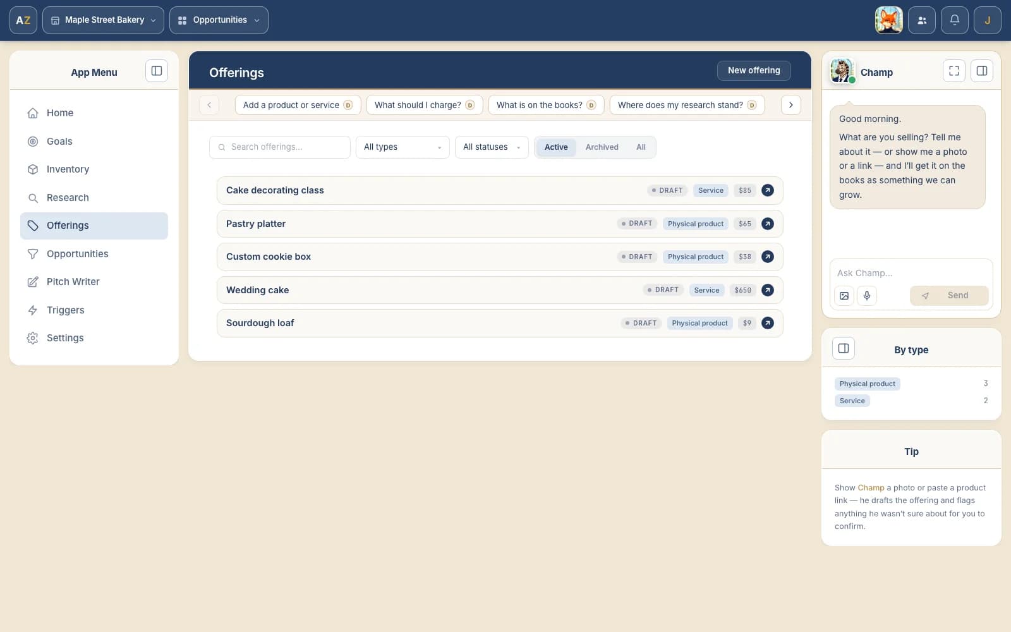Viewport: 1011px width, 632px height.
Task: Toggle Champ side panel icon
Action: [982, 71]
